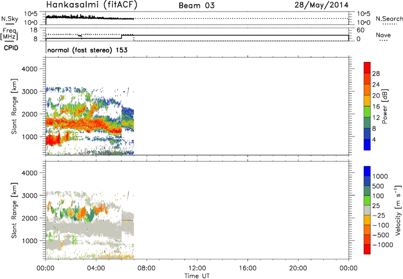Viewport: 403px width, 279px height.
Task: Click the 'N.Search' legend label
Action: coord(389,19)
